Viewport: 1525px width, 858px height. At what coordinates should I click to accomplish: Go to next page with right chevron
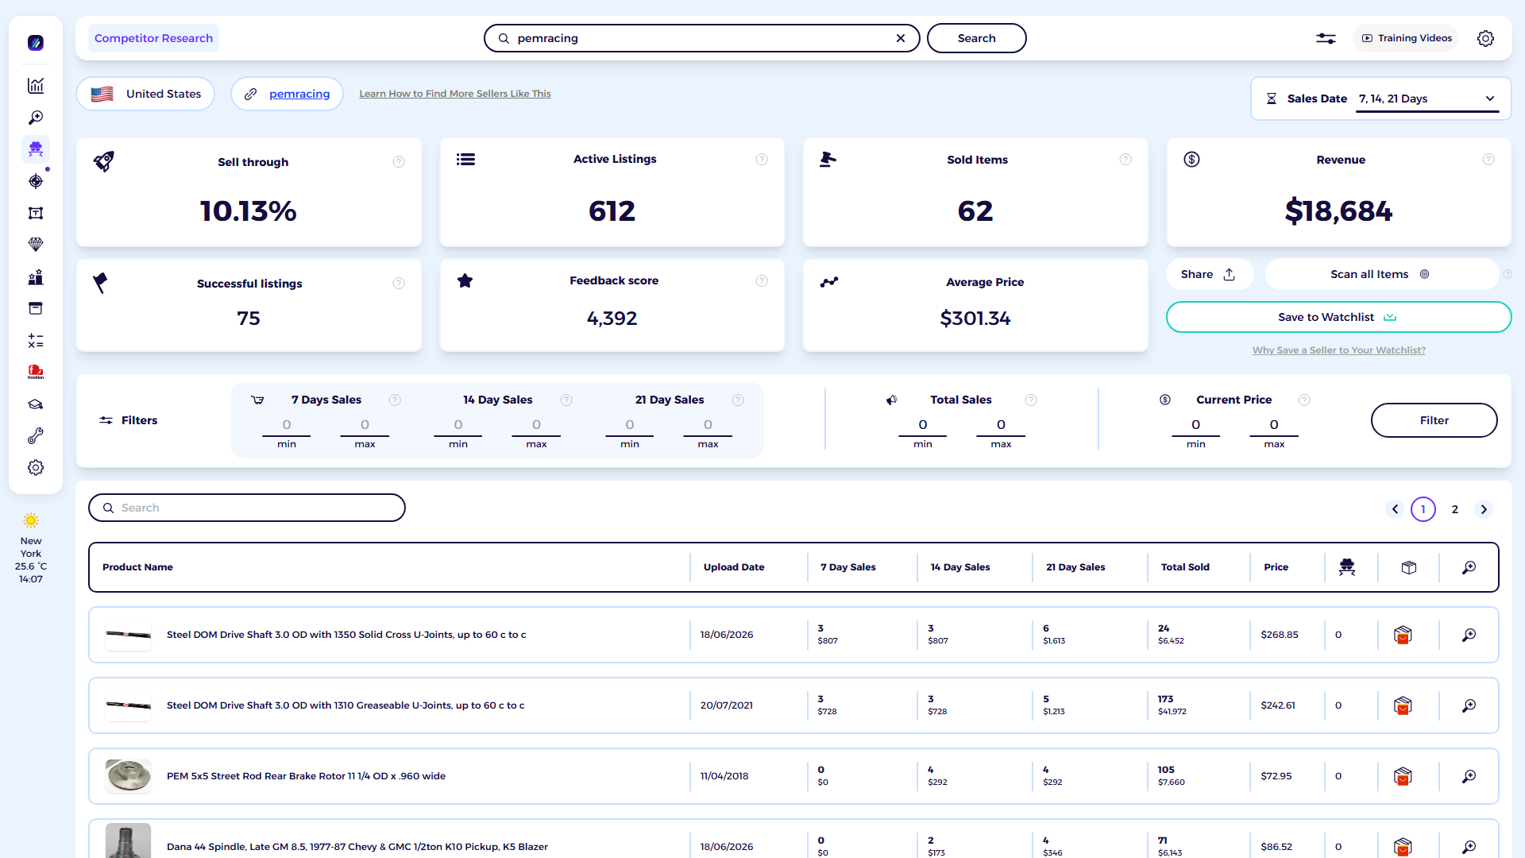click(1484, 509)
